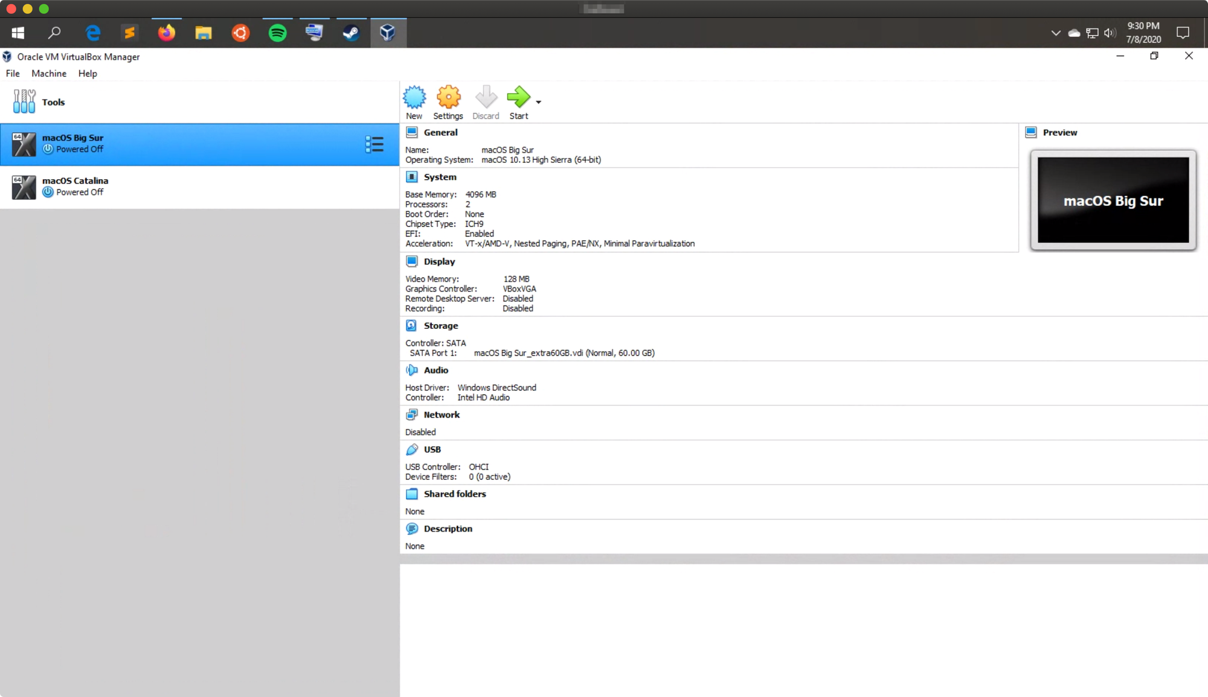Click the USB section icon

tap(412, 449)
